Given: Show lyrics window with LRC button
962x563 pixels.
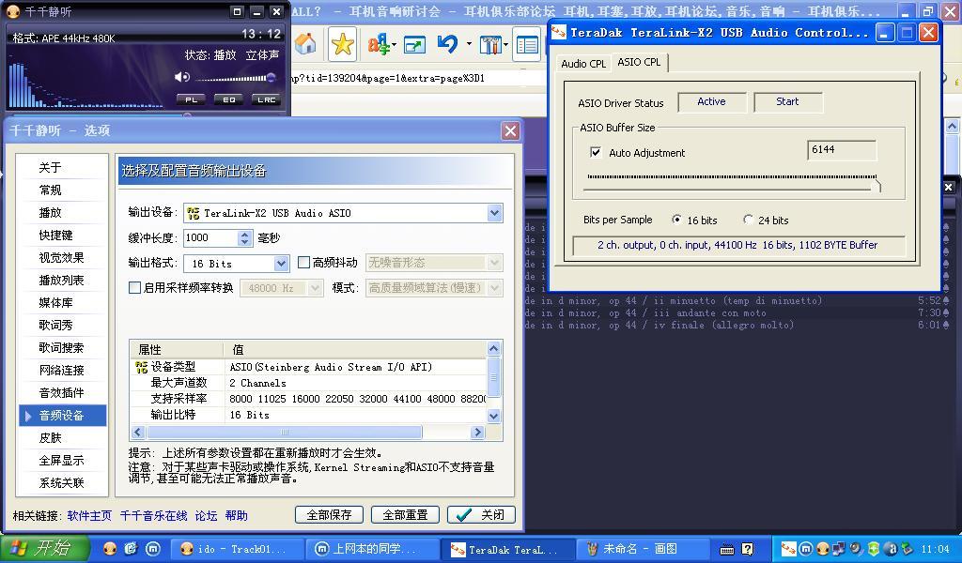Looking at the screenshot, I should pos(266,99).
